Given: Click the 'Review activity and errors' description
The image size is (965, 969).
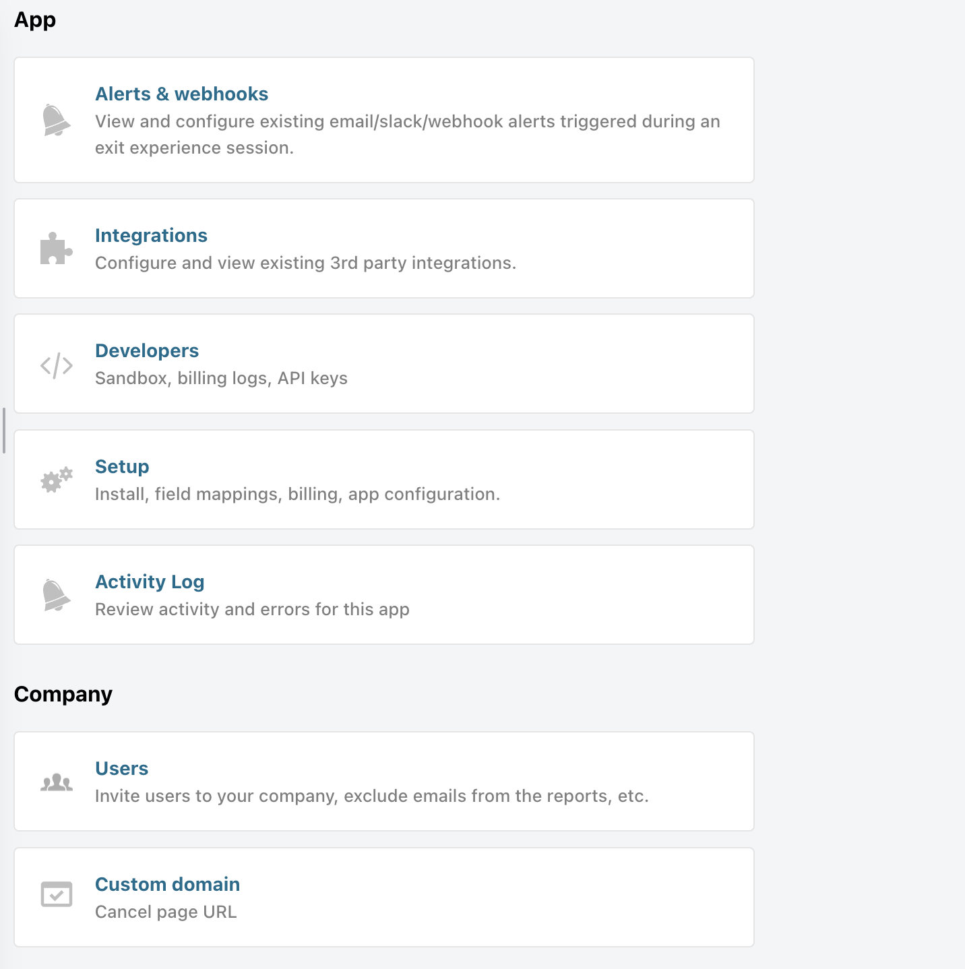Looking at the screenshot, I should (x=252, y=610).
